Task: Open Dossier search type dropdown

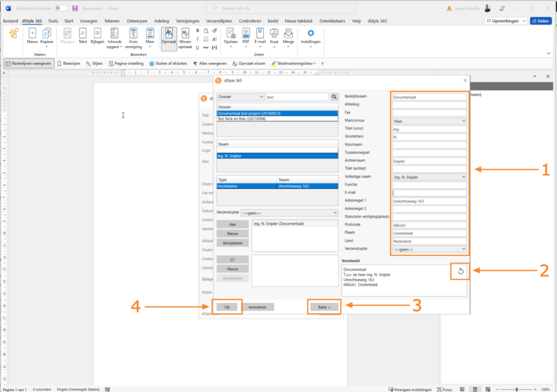Action: pos(240,97)
